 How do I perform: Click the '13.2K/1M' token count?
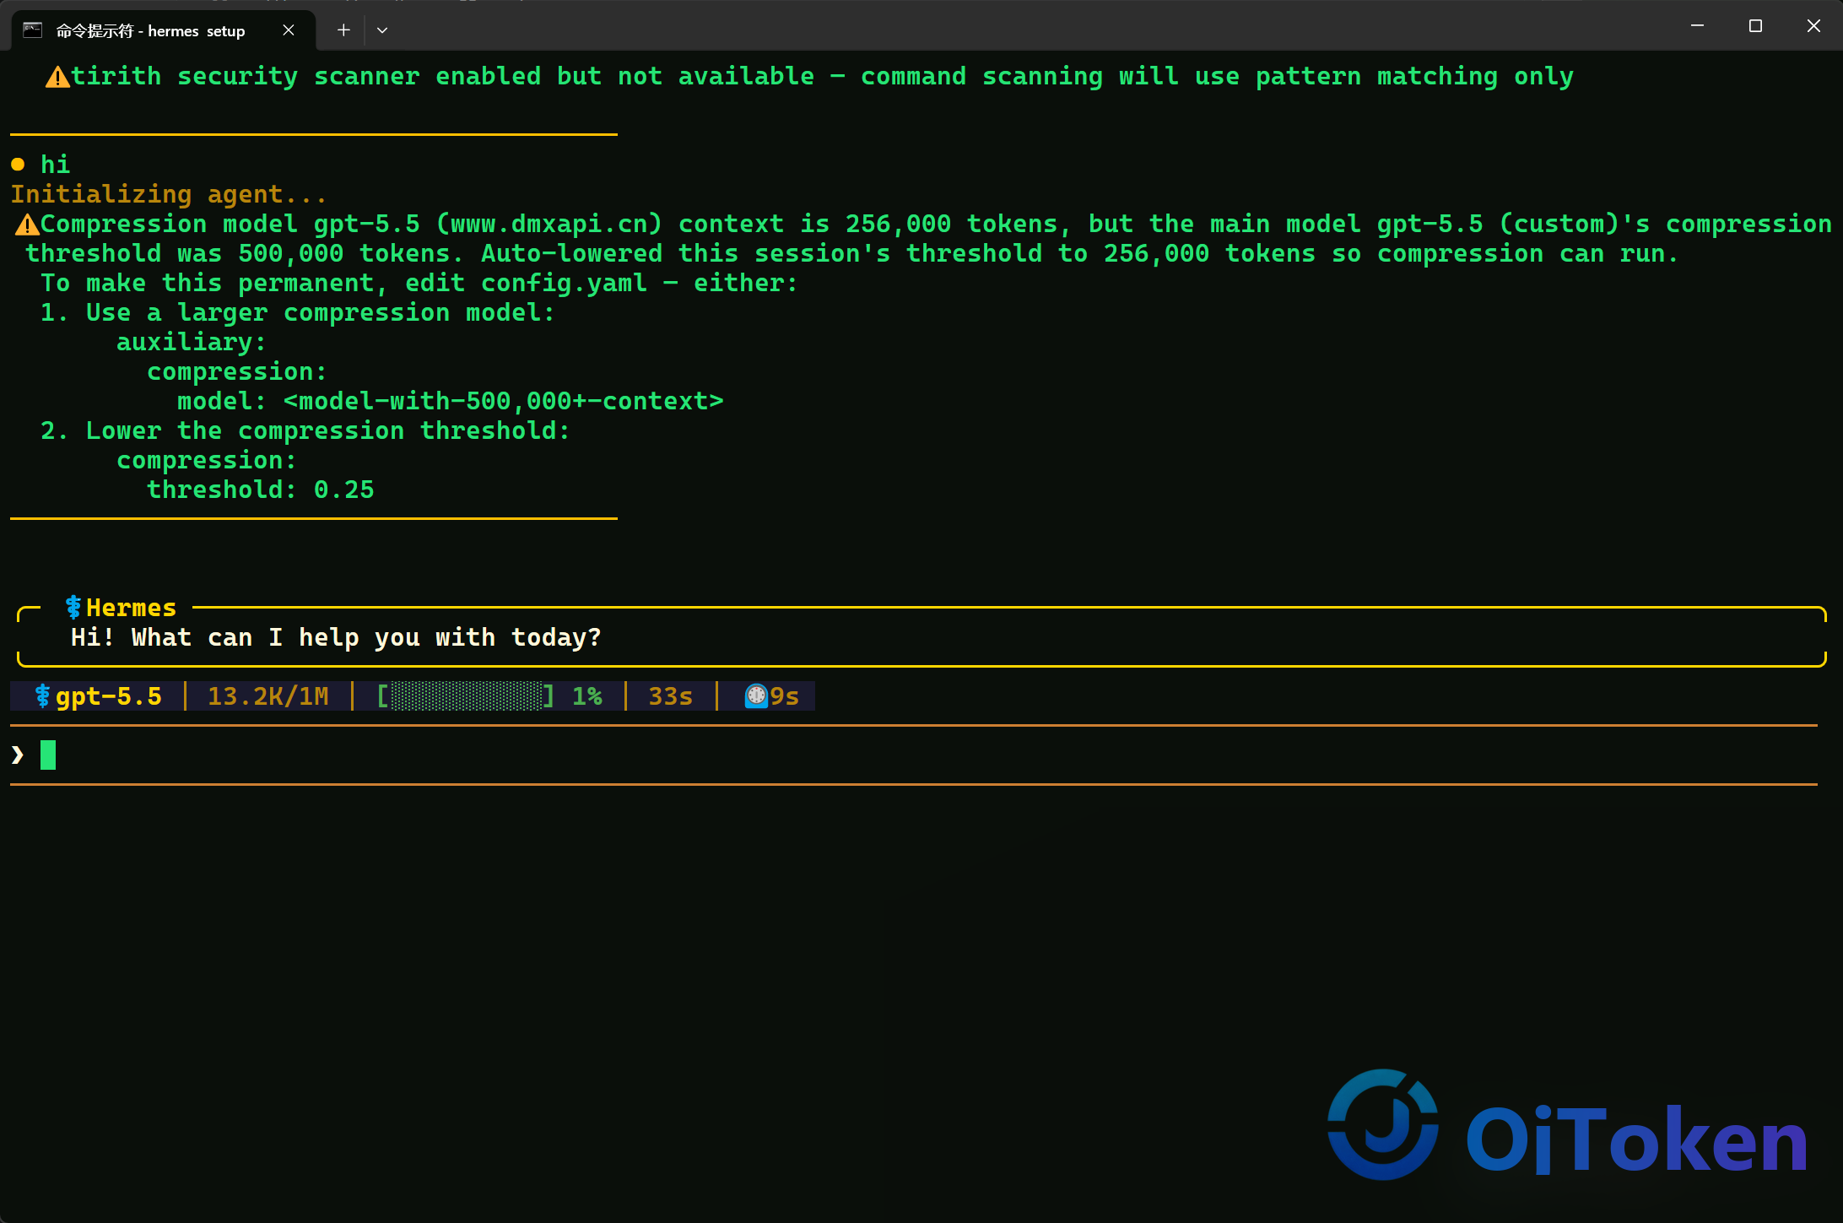point(268,696)
